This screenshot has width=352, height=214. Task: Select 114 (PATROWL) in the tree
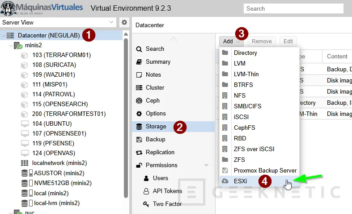pos(53,94)
